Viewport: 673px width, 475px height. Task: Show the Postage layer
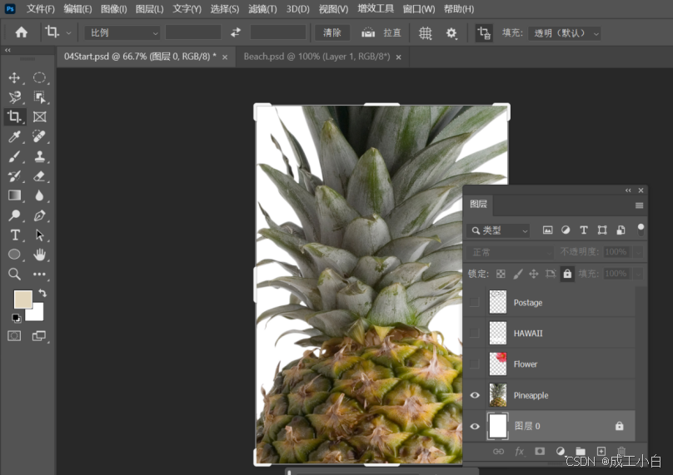pos(474,302)
